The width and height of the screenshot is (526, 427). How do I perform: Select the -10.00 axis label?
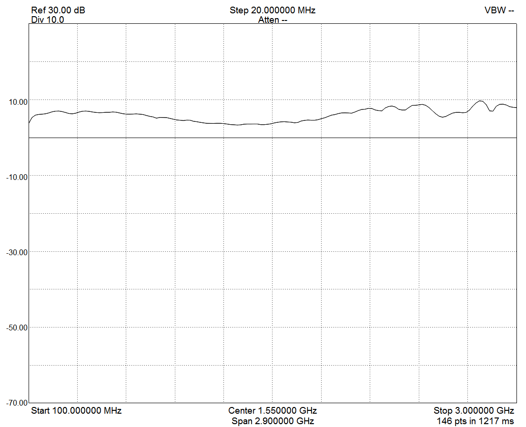coord(17,177)
